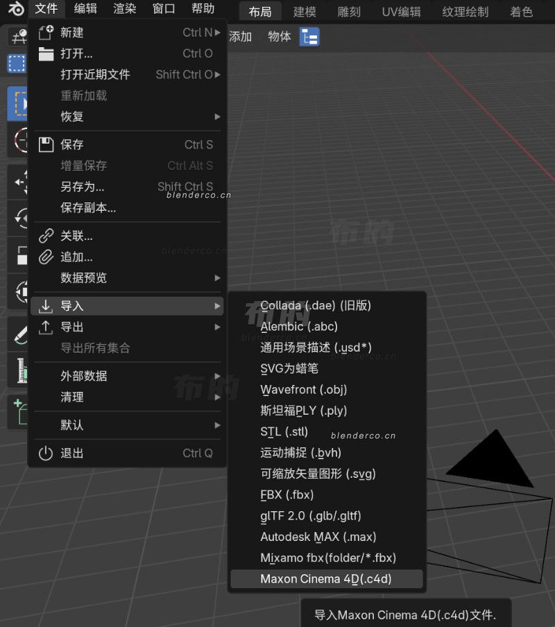Choose SVG为蜡笔 import option
Image resolution: width=555 pixels, height=627 pixels.
pos(327,369)
